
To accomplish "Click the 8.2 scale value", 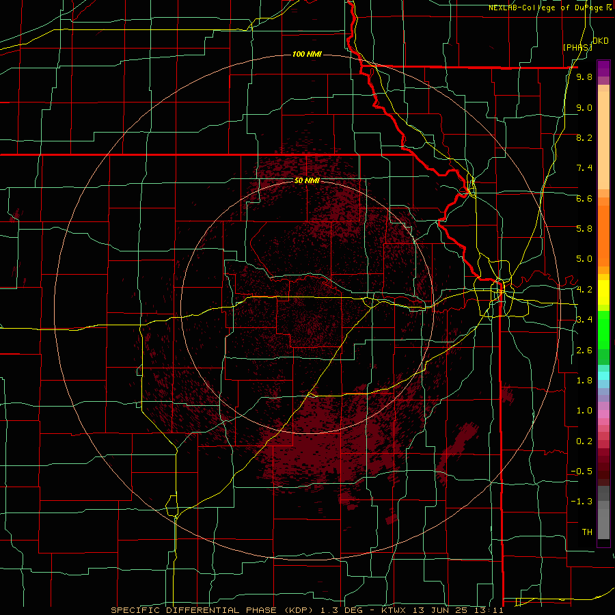I will 584,137.
